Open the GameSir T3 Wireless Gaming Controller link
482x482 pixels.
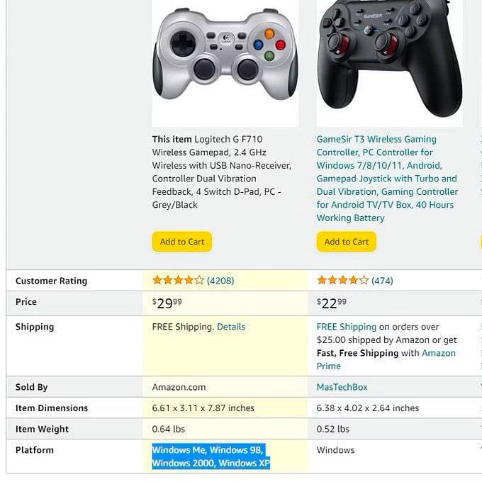coord(386,179)
